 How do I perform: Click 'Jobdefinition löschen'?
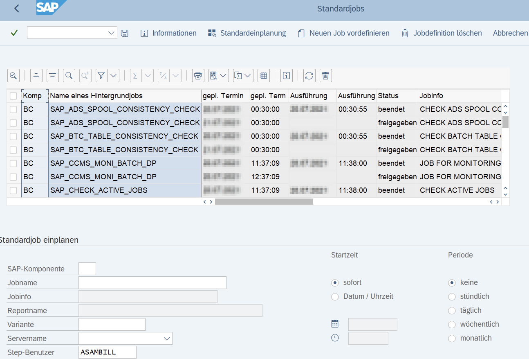(x=442, y=33)
